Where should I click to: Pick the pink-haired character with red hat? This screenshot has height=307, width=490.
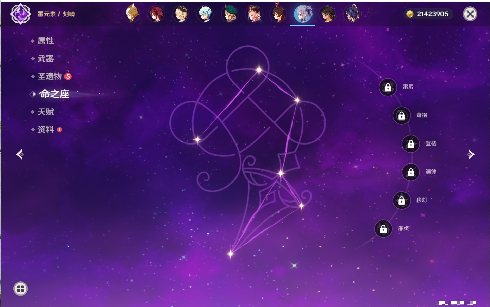(x=254, y=14)
